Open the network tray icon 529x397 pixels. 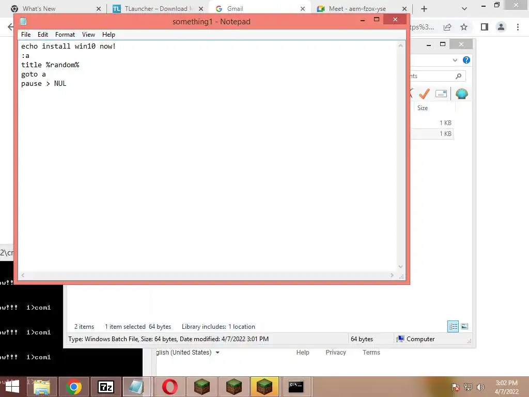coord(468,387)
